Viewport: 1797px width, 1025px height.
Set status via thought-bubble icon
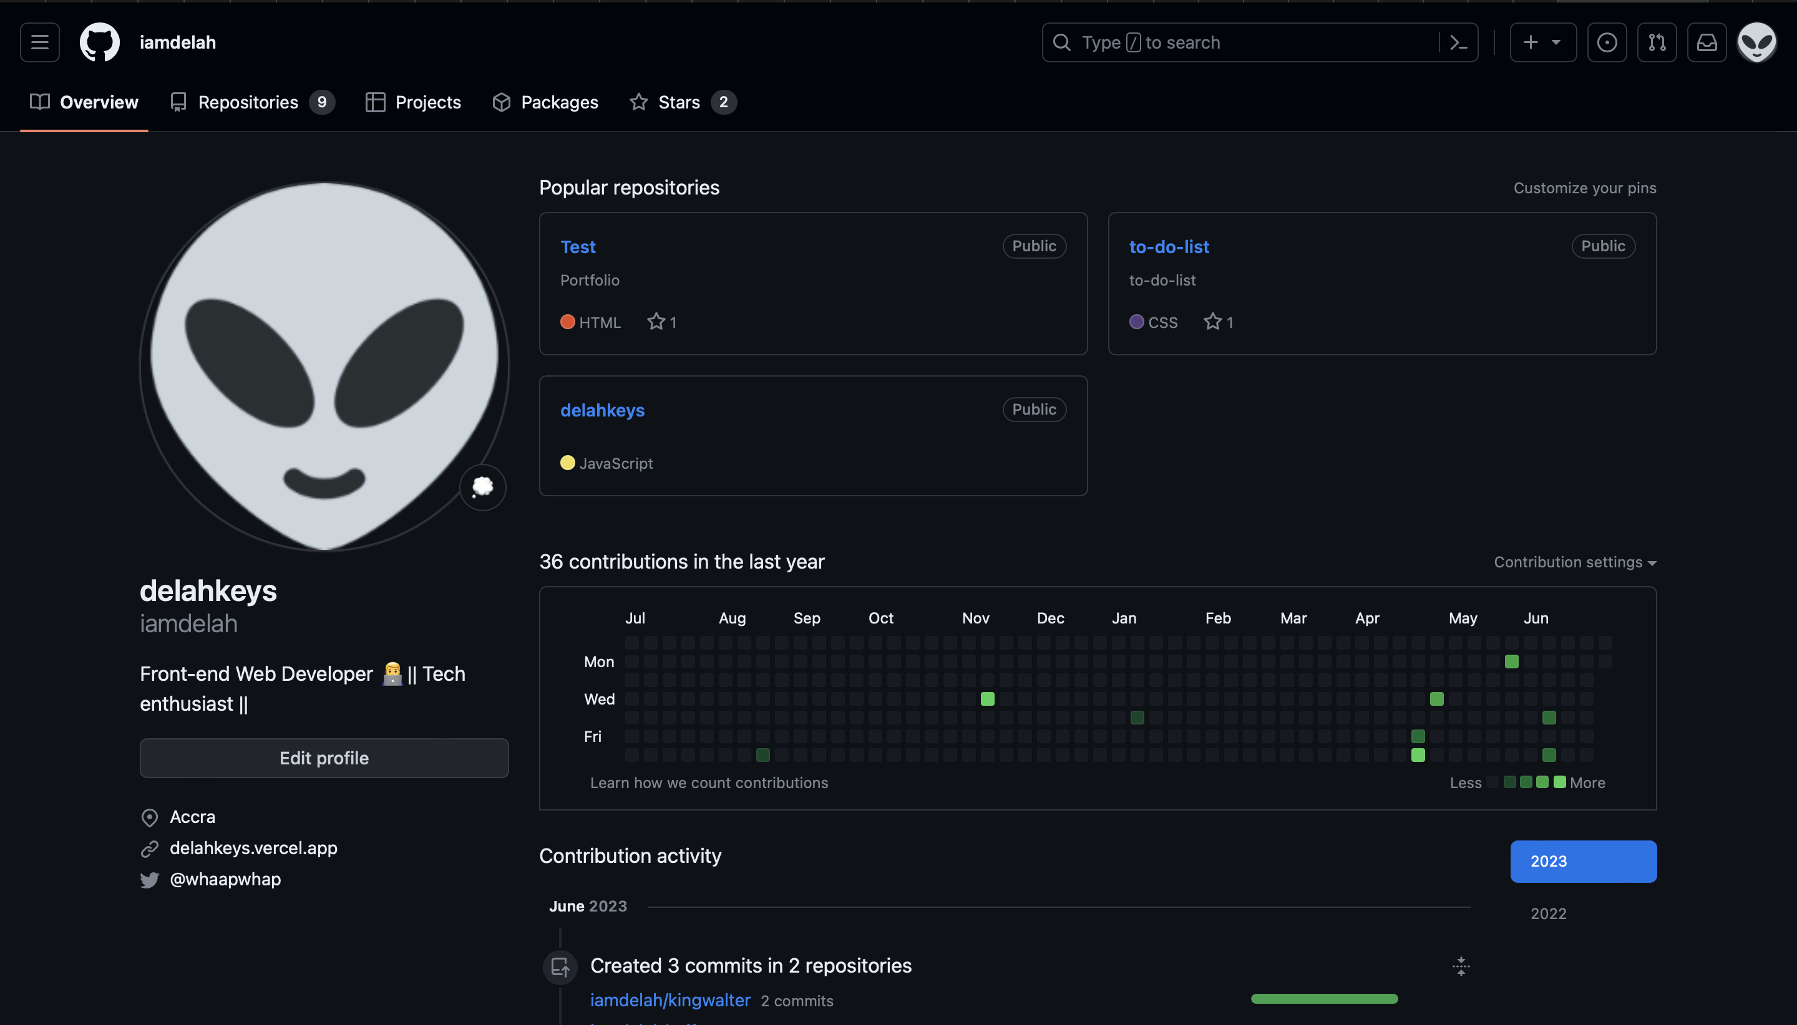(482, 487)
